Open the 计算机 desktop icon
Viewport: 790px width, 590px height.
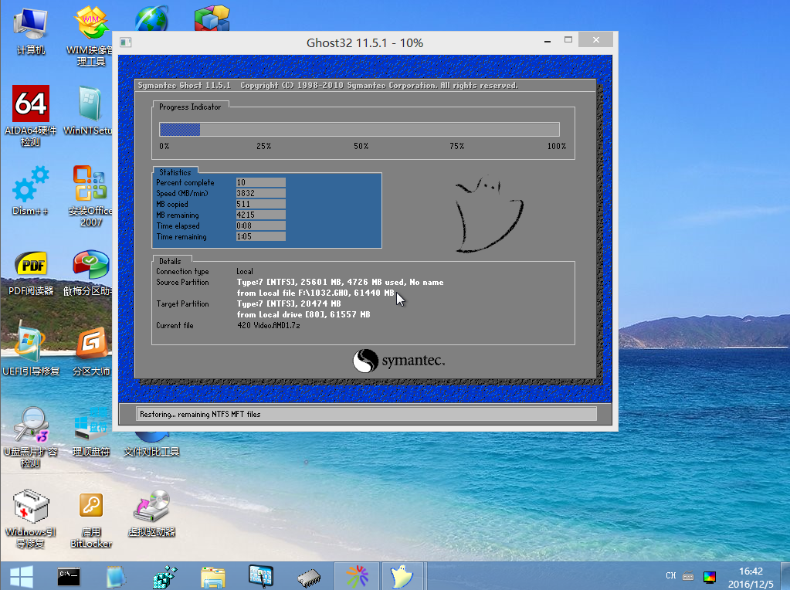pyautogui.click(x=31, y=30)
